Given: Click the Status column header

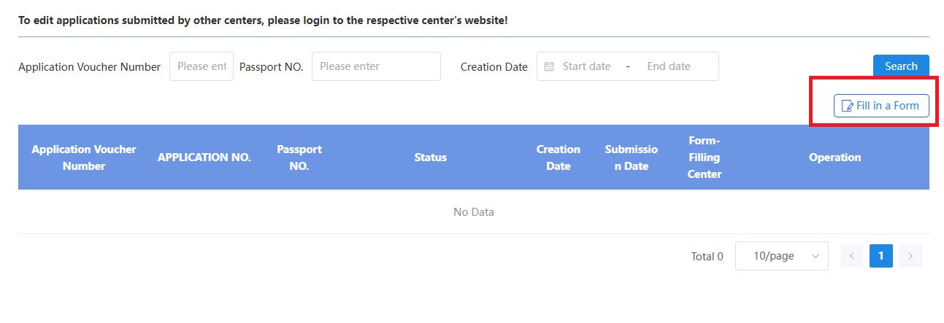Looking at the screenshot, I should [x=431, y=157].
